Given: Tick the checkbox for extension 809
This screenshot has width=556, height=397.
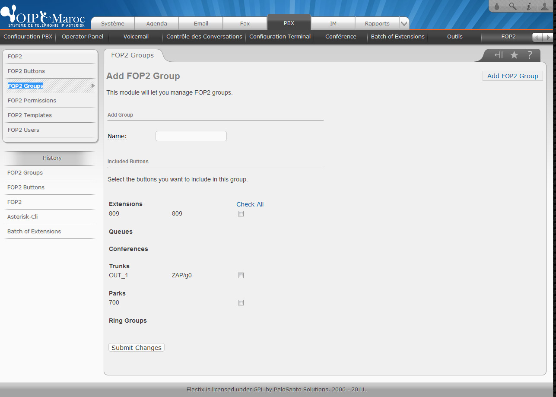Looking at the screenshot, I should point(241,214).
